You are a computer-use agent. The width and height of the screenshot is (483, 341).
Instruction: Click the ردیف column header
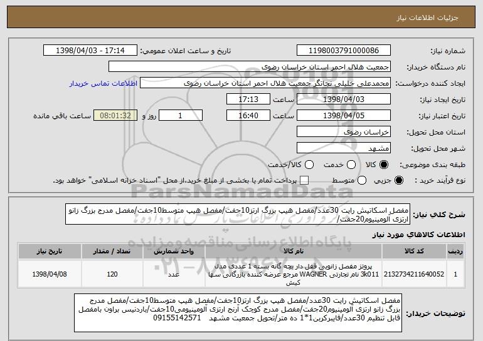455,252
